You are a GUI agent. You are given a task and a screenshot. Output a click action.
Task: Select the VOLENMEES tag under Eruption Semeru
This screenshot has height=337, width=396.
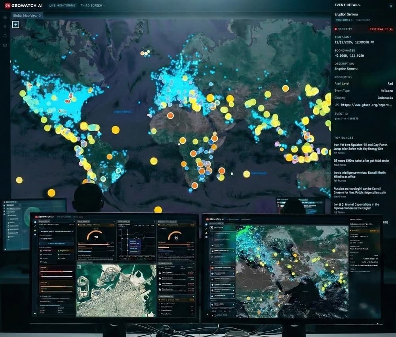344,20
